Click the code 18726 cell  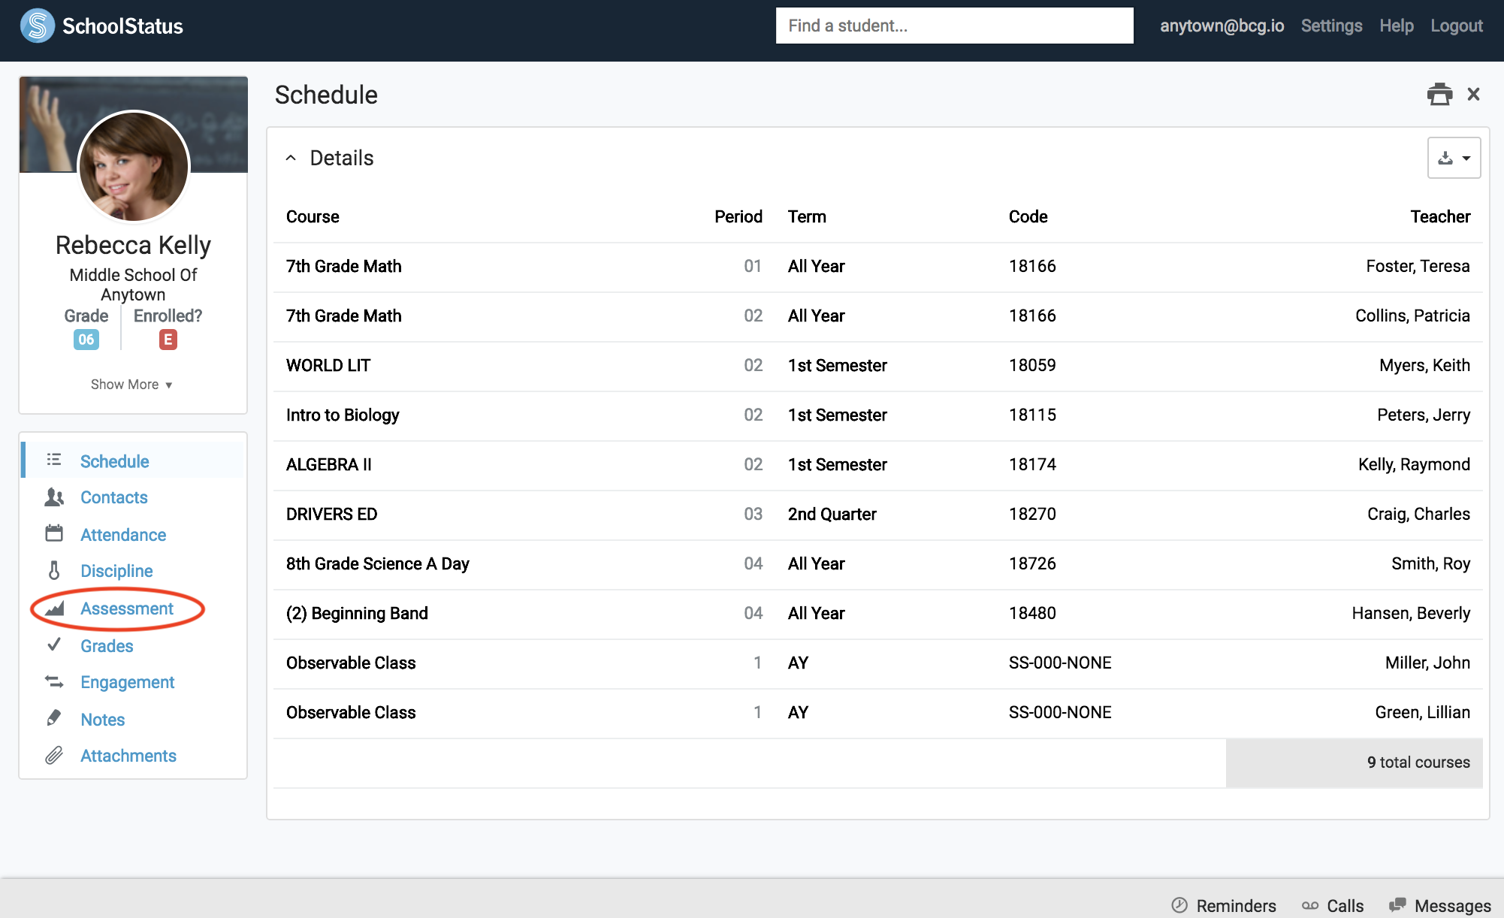[x=1032, y=563]
